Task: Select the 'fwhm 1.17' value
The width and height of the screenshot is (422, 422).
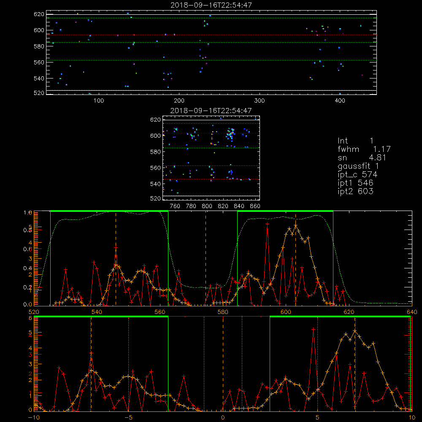Action: coord(364,149)
